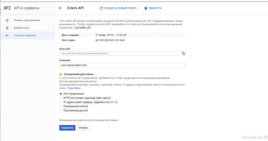Select IP-адреса (веб-серверы) radio option

tap(61, 102)
